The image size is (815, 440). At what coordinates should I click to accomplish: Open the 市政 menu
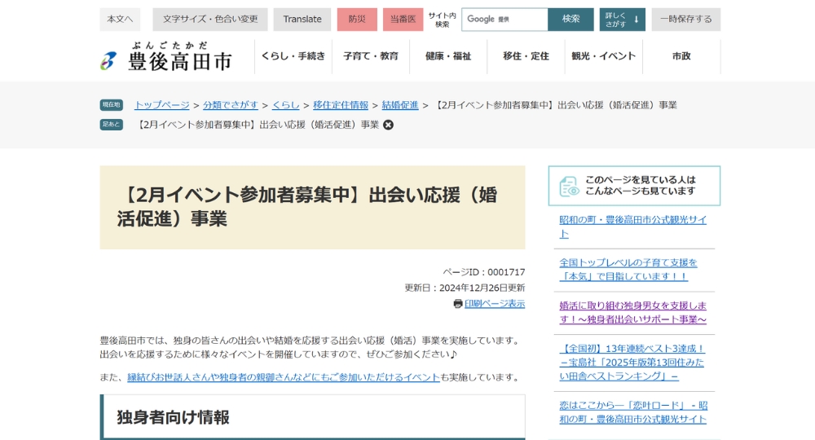coord(681,56)
